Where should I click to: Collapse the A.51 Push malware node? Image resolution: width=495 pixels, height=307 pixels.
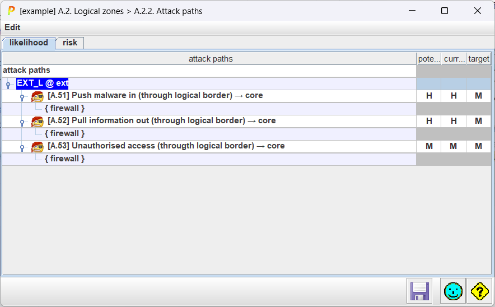[x=22, y=97]
